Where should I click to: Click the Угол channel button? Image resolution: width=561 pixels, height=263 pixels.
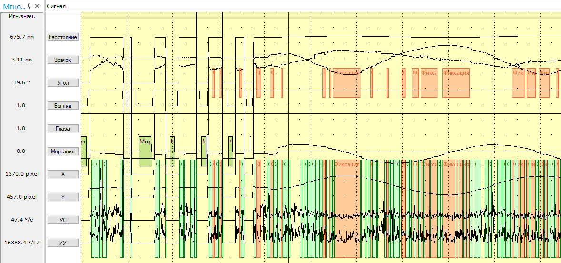[63, 83]
